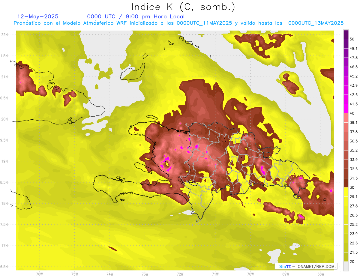The height and width of the screenshot is (278, 360).
Task: Click the 'Indice K (C, somb.)' title
Action: (183, 7)
